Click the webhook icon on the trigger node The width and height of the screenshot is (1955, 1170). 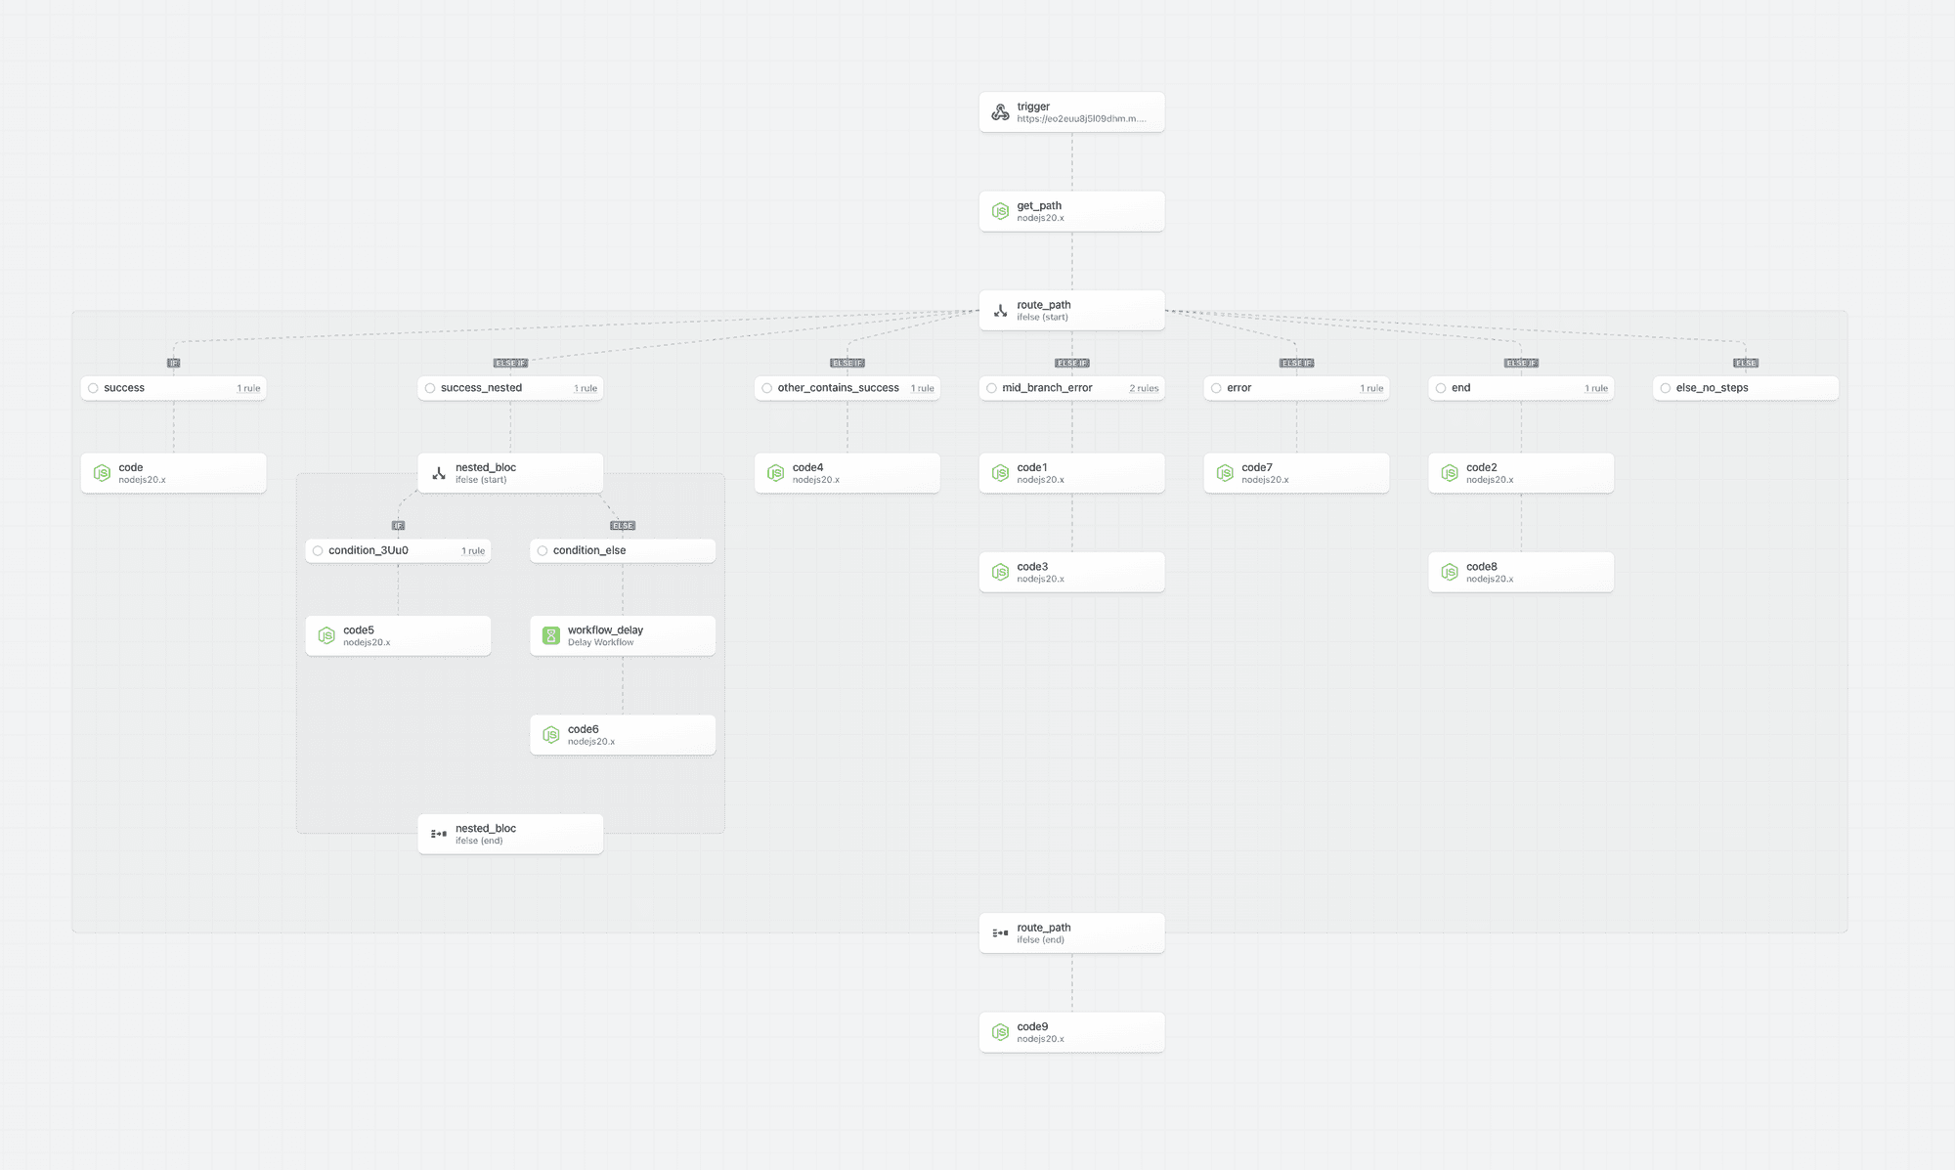coord(1000,112)
